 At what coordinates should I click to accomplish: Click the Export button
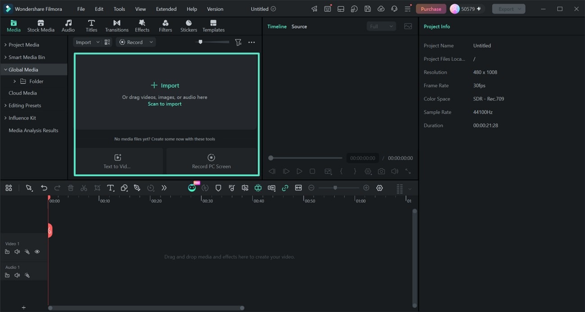click(x=508, y=9)
